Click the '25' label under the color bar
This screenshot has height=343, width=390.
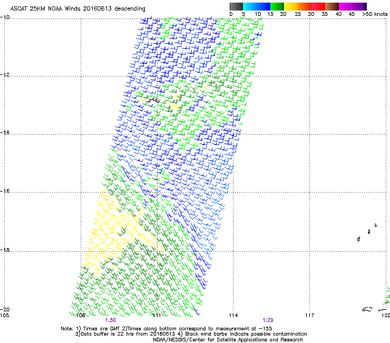298,14
